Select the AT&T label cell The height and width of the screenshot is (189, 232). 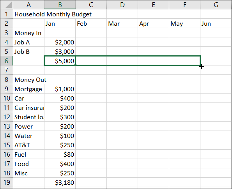28,145
